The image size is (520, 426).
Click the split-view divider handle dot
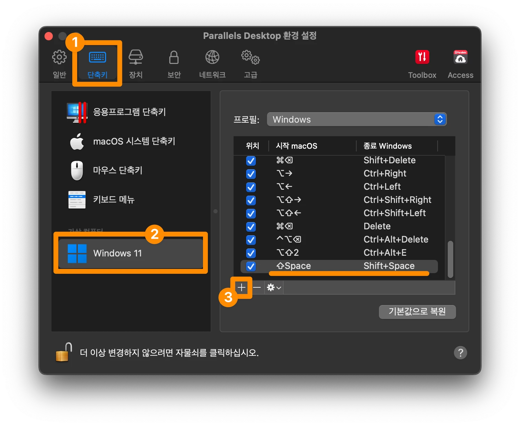click(216, 211)
